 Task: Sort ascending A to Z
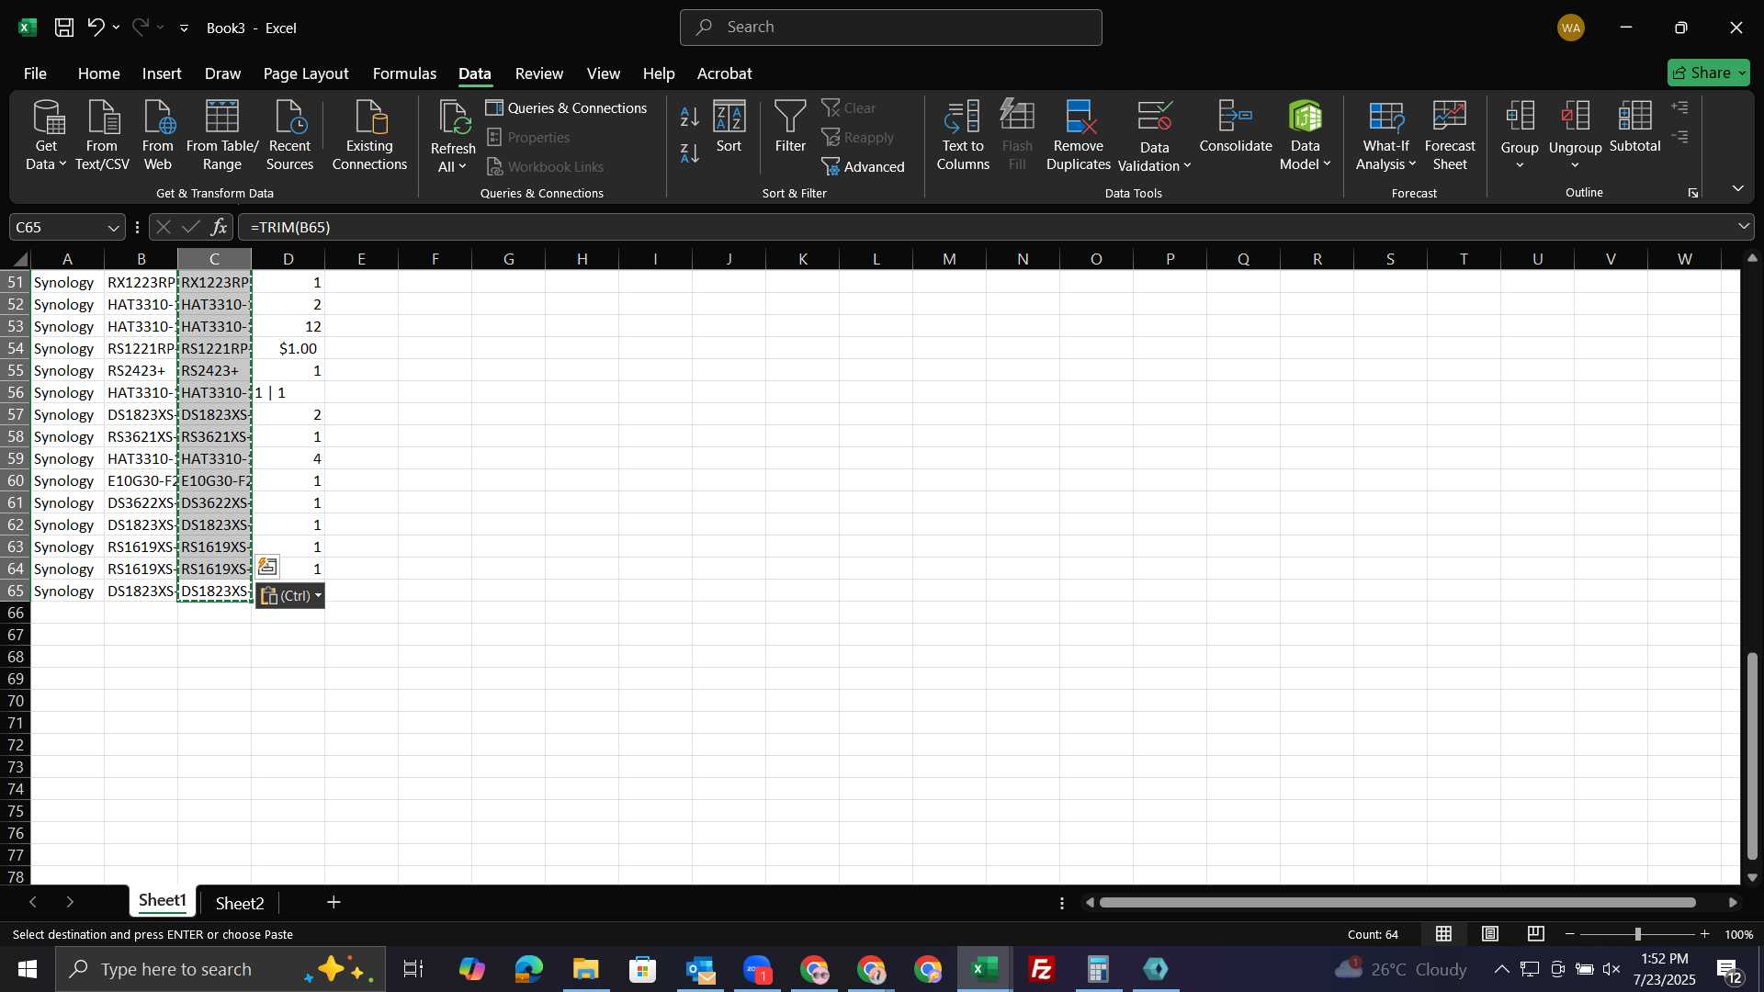[690, 117]
